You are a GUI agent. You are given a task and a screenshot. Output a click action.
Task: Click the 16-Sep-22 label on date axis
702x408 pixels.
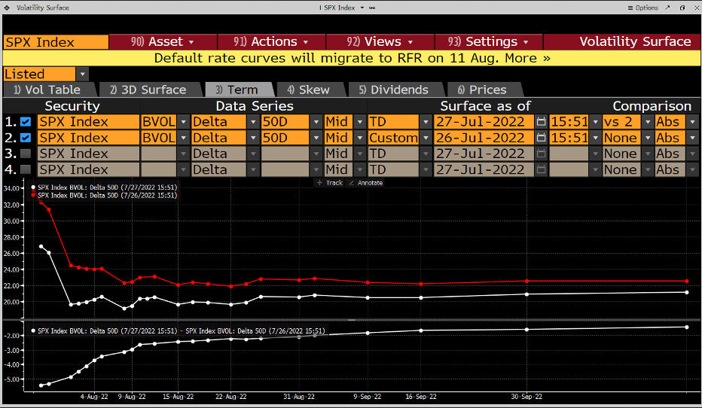pyautogui.click(x=421, y=397)
